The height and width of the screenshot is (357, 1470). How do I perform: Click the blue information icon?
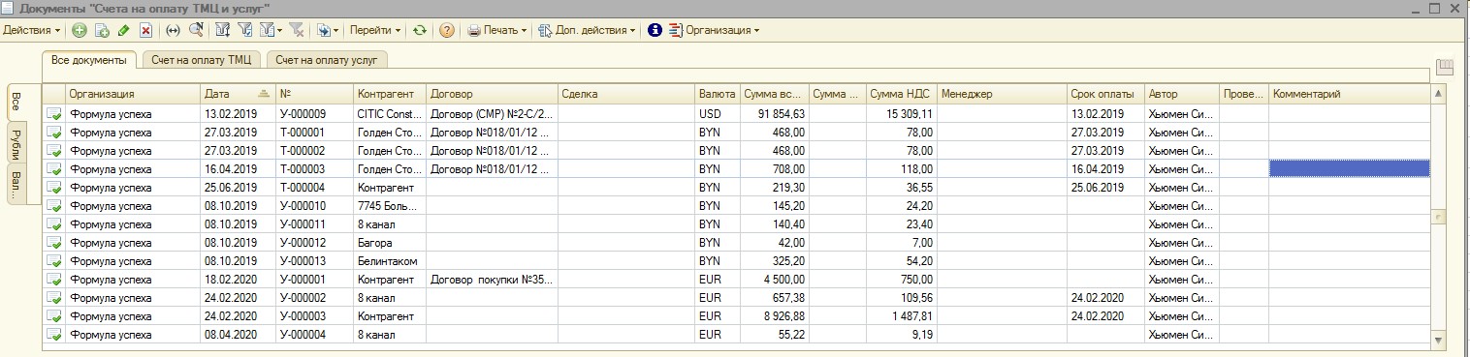(655, 30)
